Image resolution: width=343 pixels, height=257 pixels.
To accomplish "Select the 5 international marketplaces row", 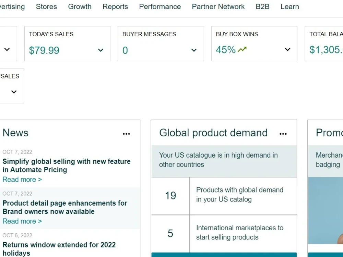I will 224,233.
